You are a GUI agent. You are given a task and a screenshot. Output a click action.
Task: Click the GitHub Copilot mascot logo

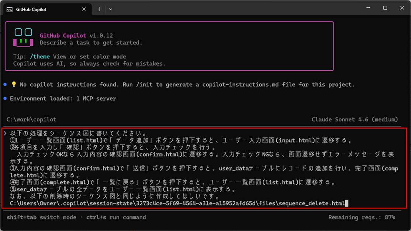point(23,36)
